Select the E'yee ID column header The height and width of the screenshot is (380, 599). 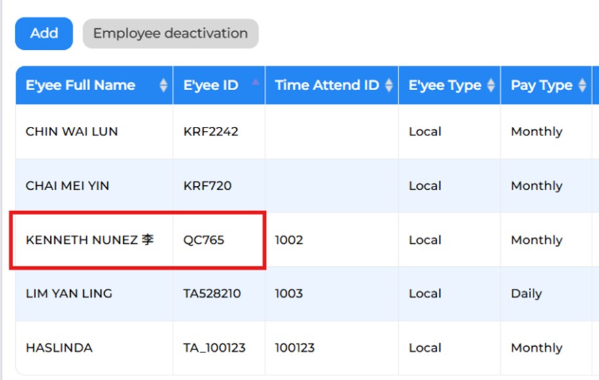click(219, 85)
